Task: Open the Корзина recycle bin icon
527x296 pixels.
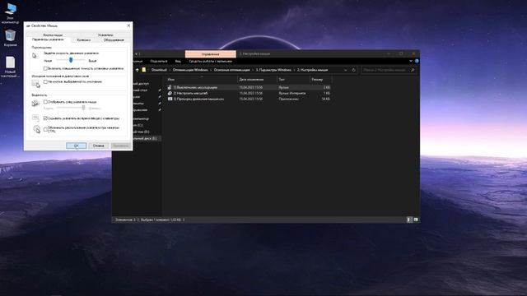Action: [x=11, y=38]
